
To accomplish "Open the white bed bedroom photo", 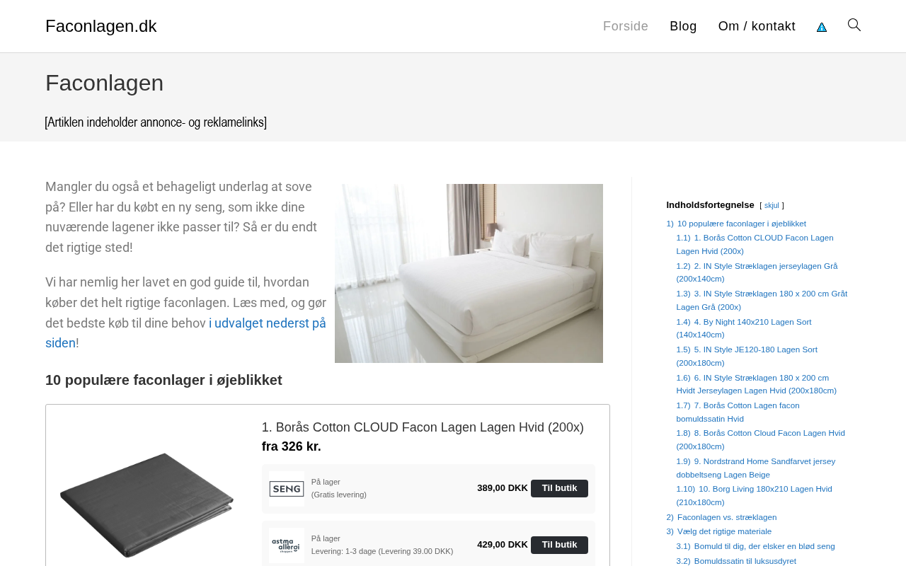I will [469, 273].
